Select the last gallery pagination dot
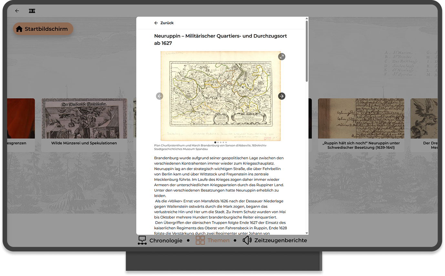 (226, 142)
